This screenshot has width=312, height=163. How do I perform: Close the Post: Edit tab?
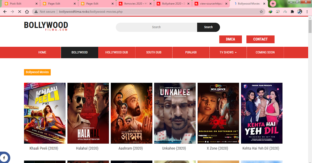(x=36, y=4)
